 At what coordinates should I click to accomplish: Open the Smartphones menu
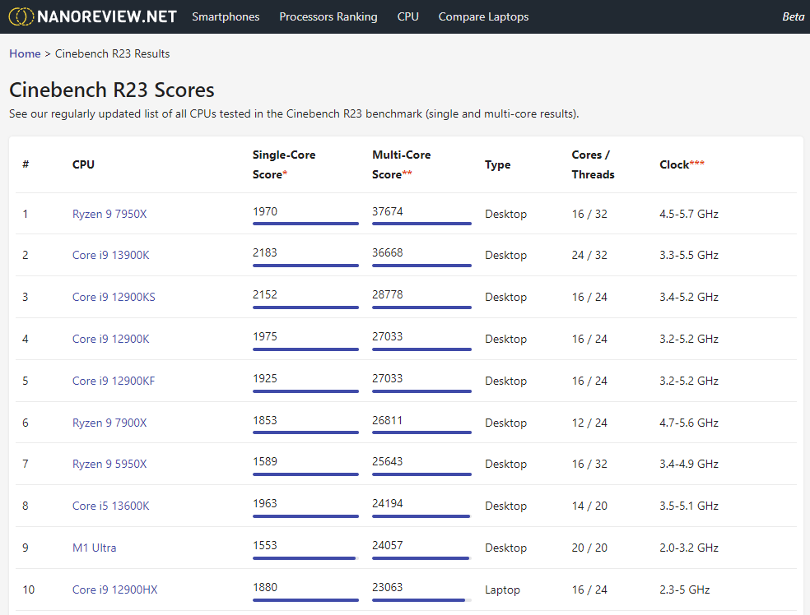pos(226,16)
